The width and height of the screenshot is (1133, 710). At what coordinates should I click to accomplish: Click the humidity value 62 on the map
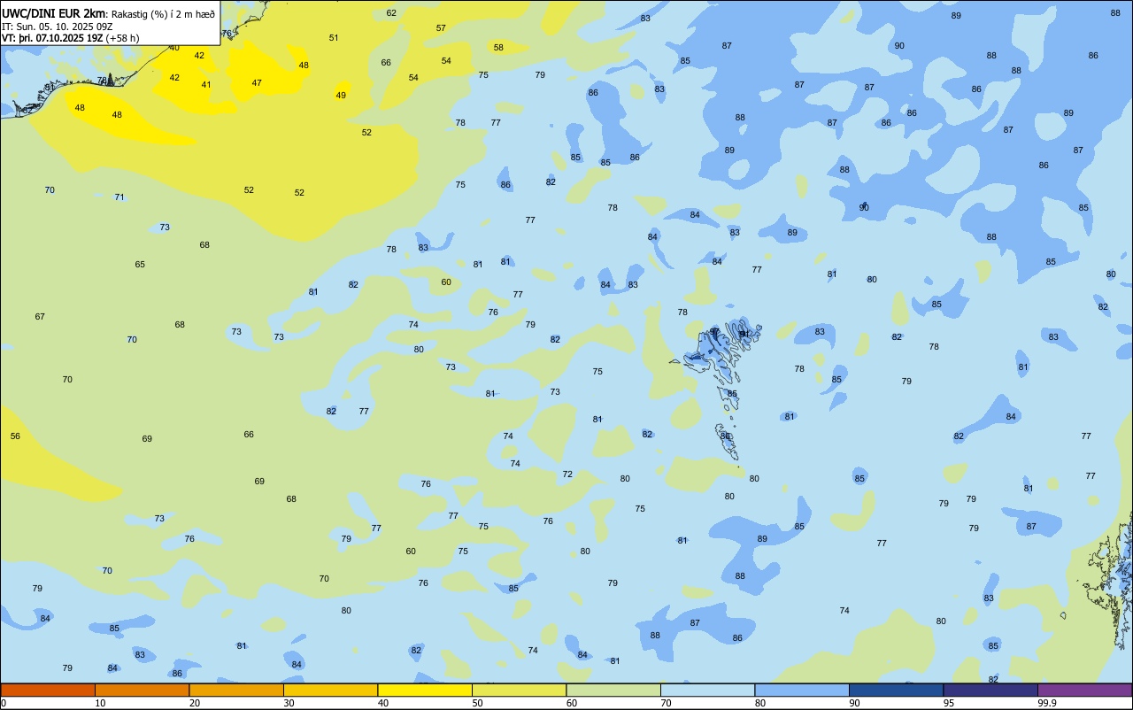coord(391,13)
